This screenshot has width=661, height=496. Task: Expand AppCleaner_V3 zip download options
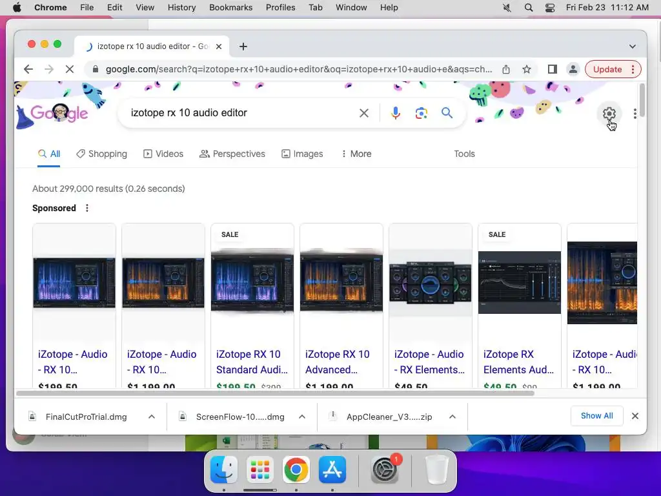pos(453,417)
